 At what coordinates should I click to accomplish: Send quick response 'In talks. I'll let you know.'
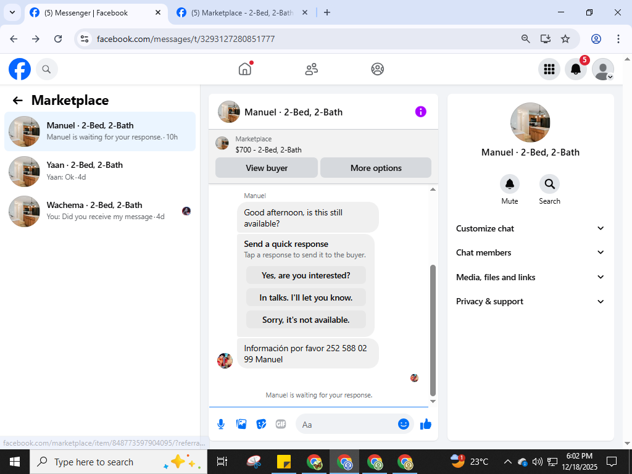coord(306,297)
